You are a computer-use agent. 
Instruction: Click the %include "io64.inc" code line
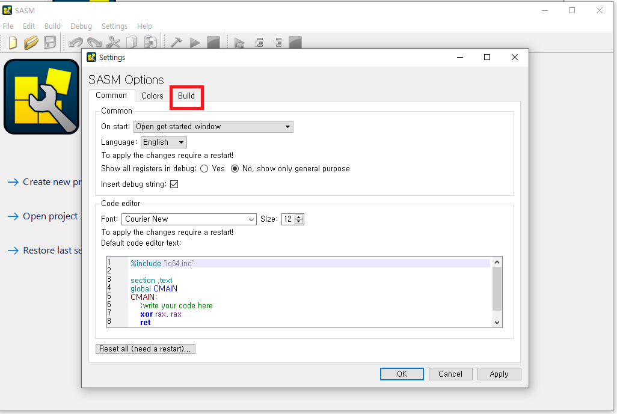(162, 263)
